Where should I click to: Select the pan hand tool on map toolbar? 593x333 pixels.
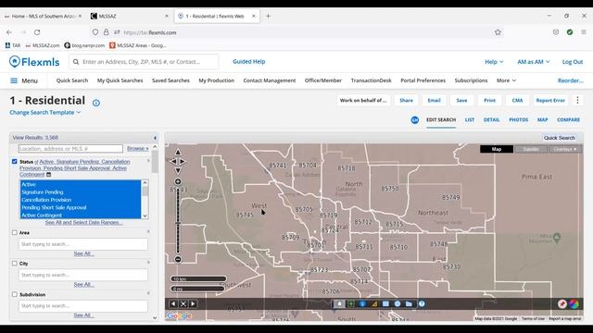tap(339, 303)
